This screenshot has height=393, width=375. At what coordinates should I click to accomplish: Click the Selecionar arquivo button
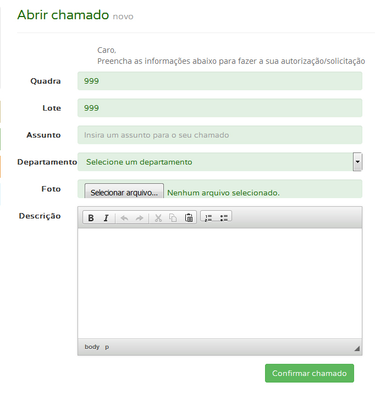(x=124, y=193)
